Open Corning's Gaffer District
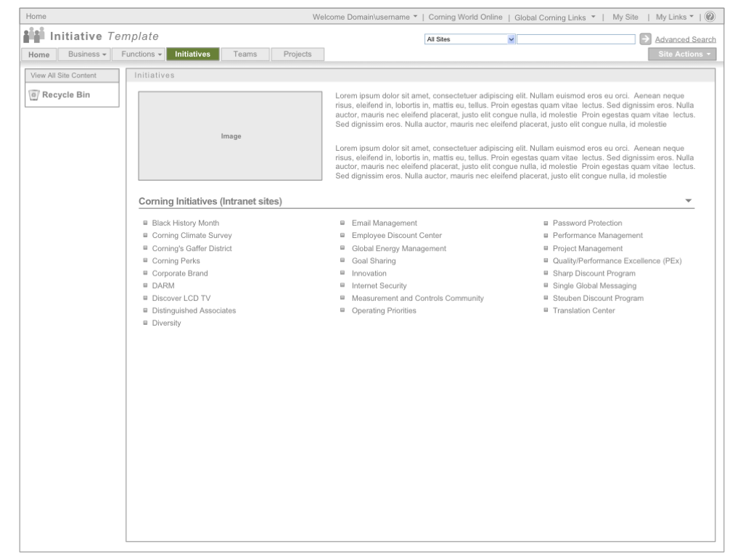The height and width of the screenshot is (557, 743). (x=192, y=248)
